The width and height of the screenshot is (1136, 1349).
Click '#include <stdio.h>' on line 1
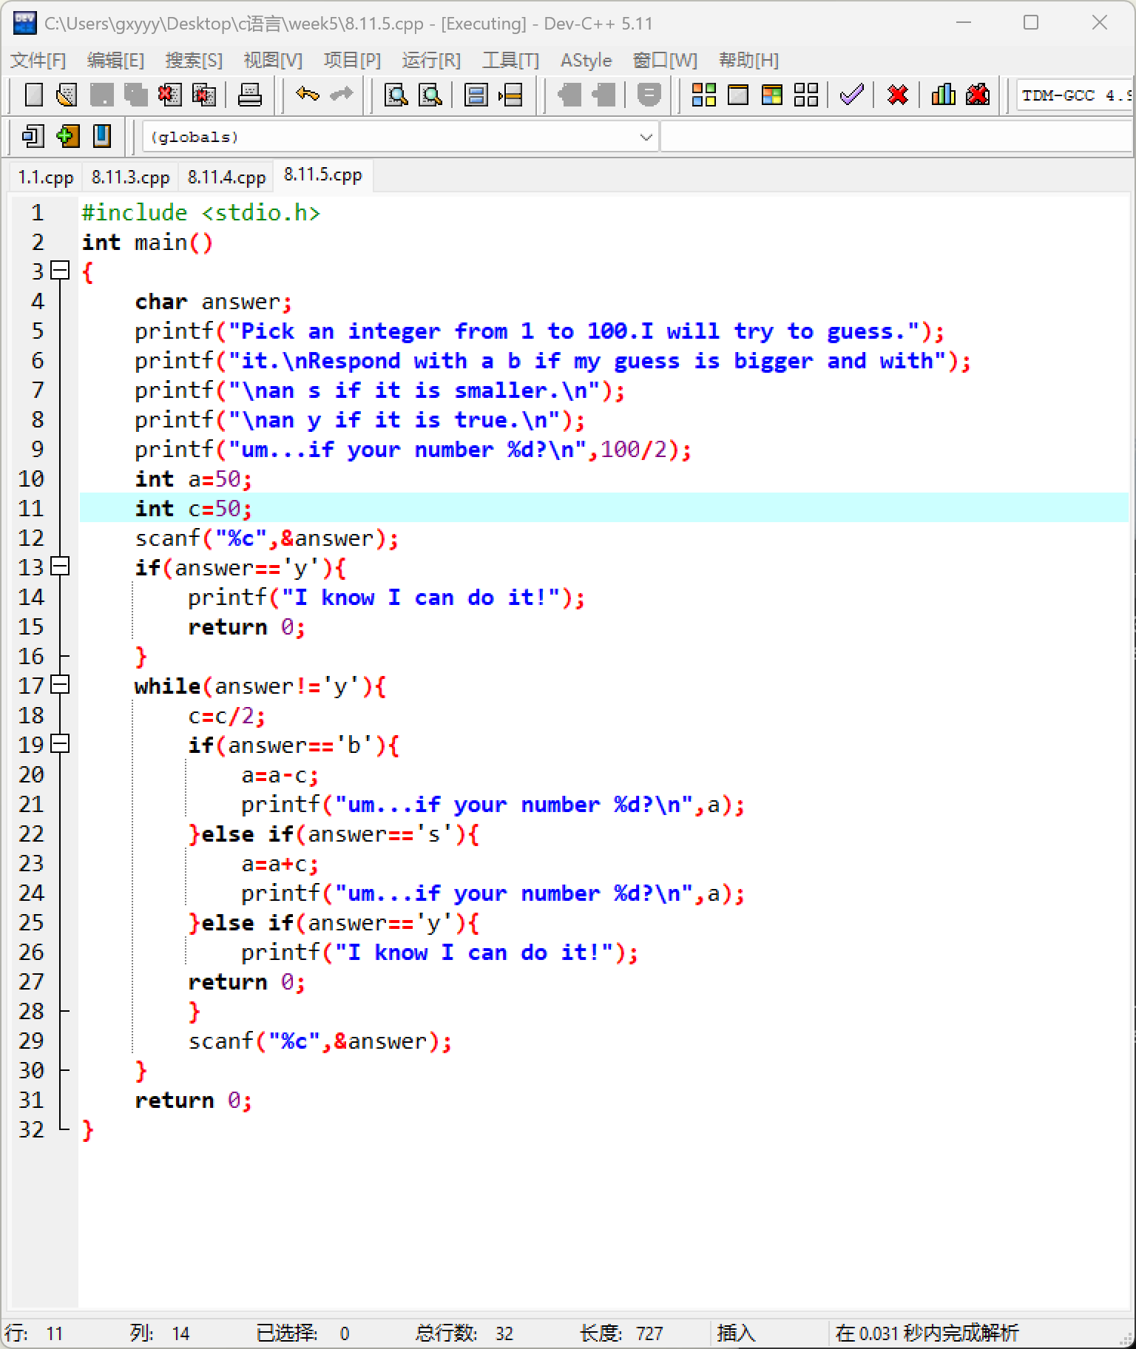pyautogui.click(x=200, y=212)
